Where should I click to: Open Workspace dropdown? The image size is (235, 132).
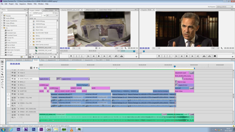point(225,7)
